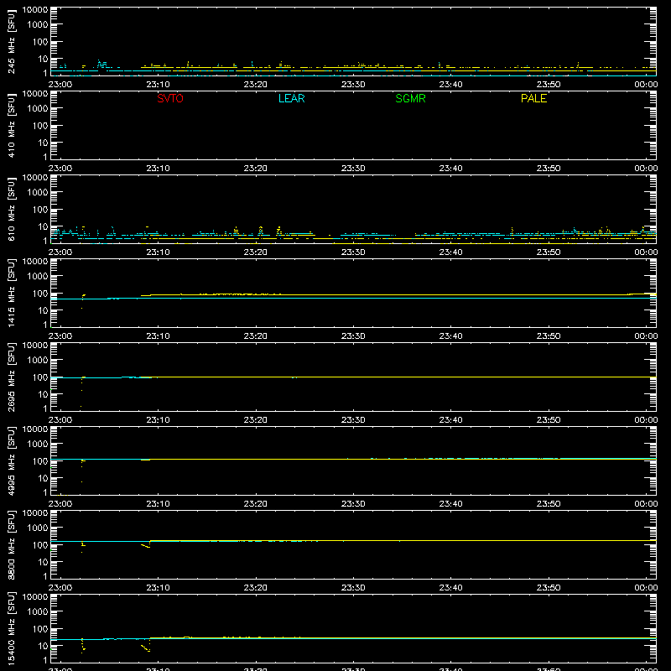Click 23:50 tick under the 1415 MHz panel
The width and height of the screenshot is (671, 671).
coord(549,336)
